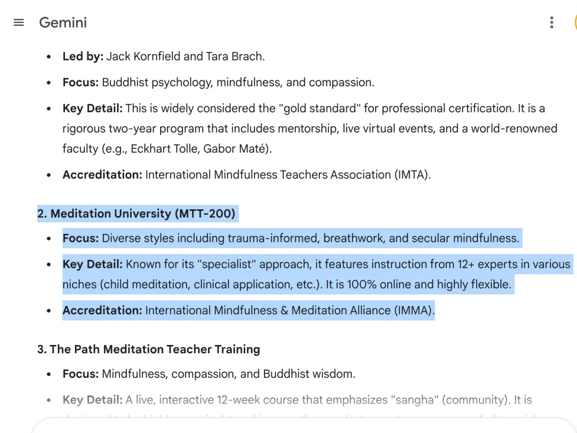Click the highlighted 'Focus:' label under Meditation University
This screenshot has height=433, width=577.
click(80, 238)
